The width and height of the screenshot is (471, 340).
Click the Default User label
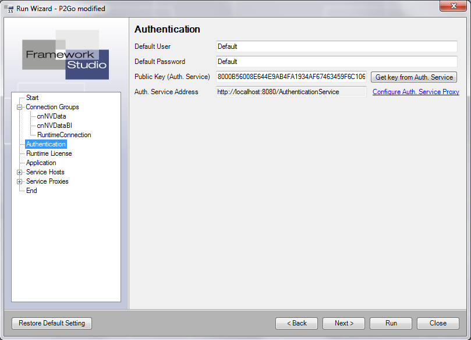click(153, 46)
